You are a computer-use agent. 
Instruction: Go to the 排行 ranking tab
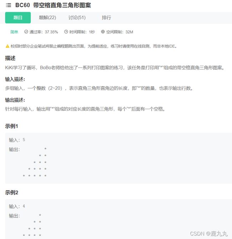pyautogui.click(x=106, y=17)
